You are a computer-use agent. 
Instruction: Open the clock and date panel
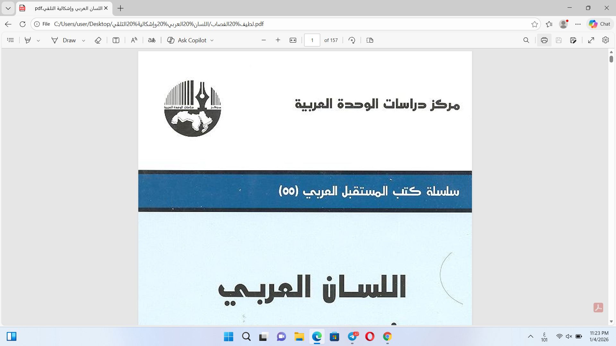(x=599, y=336)
